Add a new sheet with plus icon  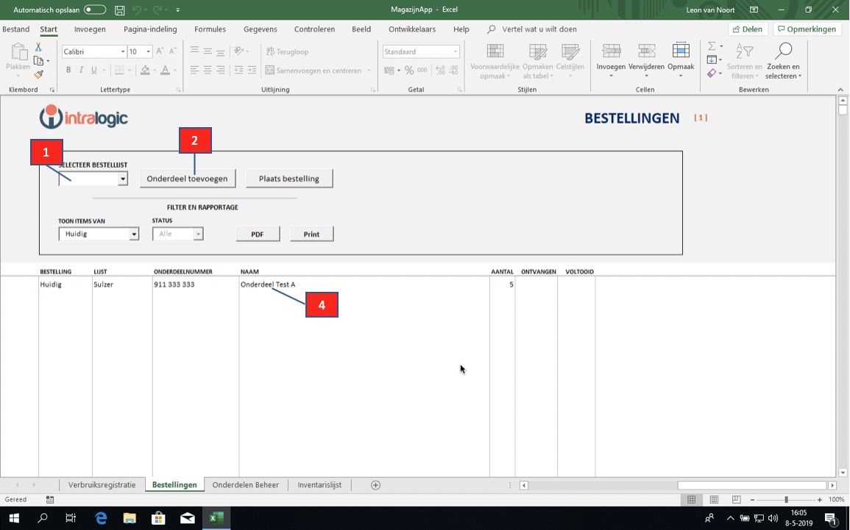click(x=375, y=485)
